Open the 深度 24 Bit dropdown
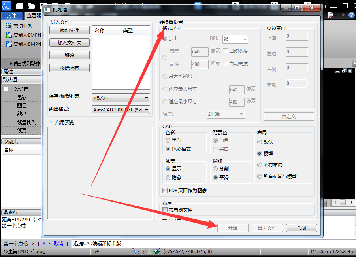This screenshot has width=356, height=257. click(226, 114)
